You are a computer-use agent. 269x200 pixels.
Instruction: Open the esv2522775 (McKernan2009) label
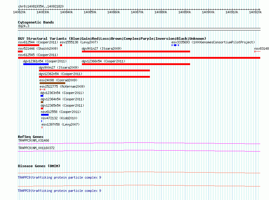[62, 86]
